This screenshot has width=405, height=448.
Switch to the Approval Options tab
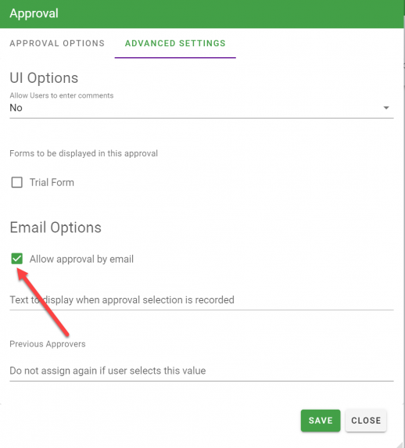click(57, 43)
